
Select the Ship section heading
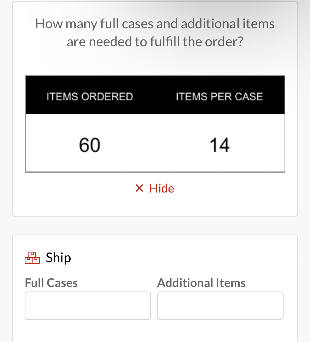[58, 257]
